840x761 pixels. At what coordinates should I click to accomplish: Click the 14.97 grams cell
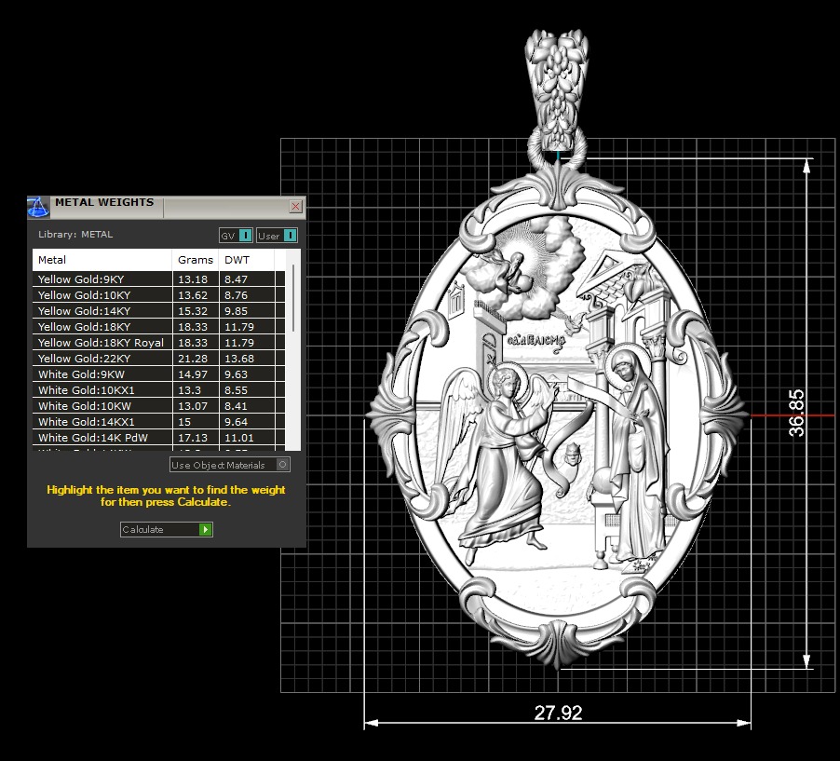196,374
